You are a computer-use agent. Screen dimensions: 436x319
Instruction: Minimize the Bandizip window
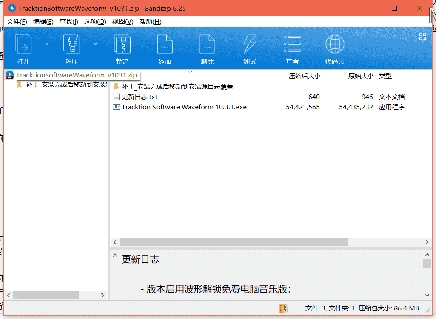point(370,9)
